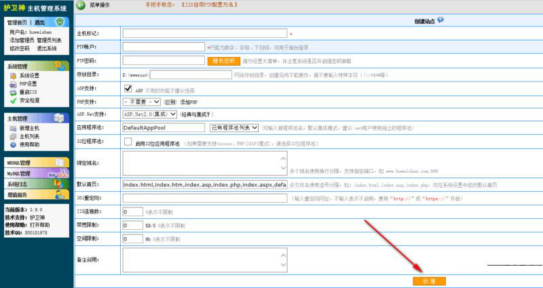Click the orange 创建 button

[429, 281]
